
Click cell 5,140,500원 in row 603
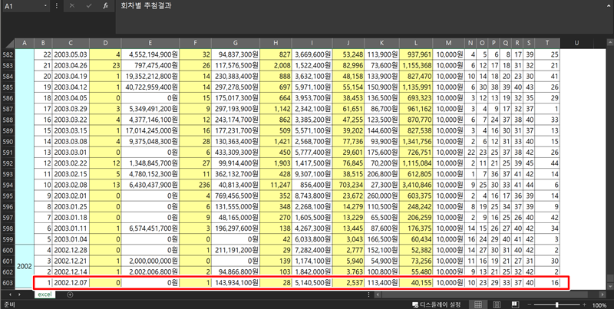pyautogui.click(x=312, y=282)
